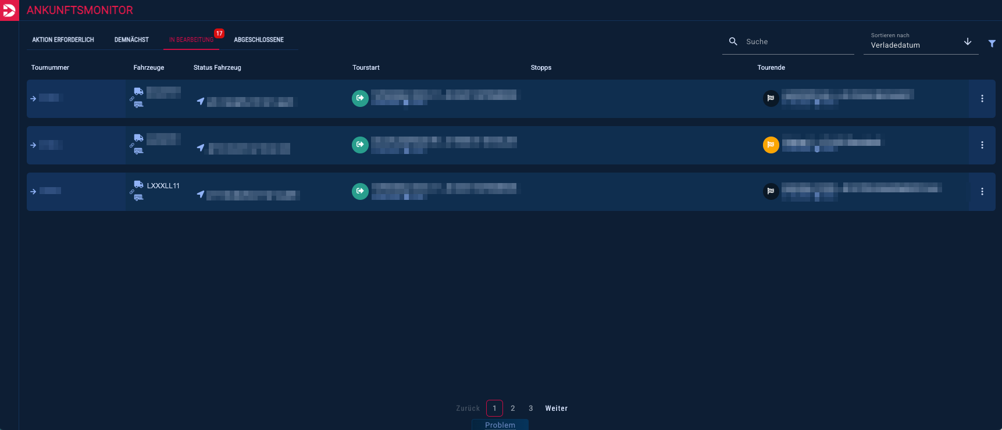Click the red app logo icon
The height and width of the screenshot is (430, 1002).
(9, 10)
